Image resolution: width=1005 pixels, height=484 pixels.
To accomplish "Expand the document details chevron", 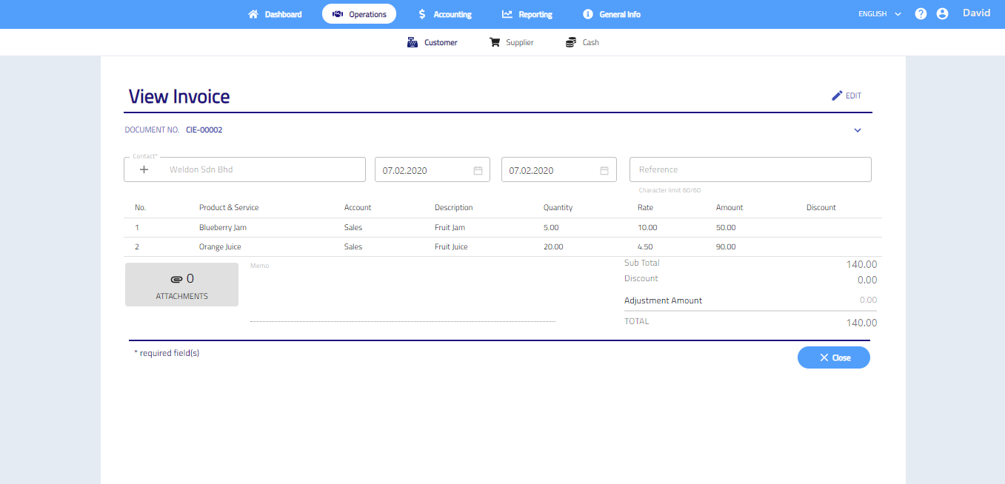I will [x=858, y=130].
